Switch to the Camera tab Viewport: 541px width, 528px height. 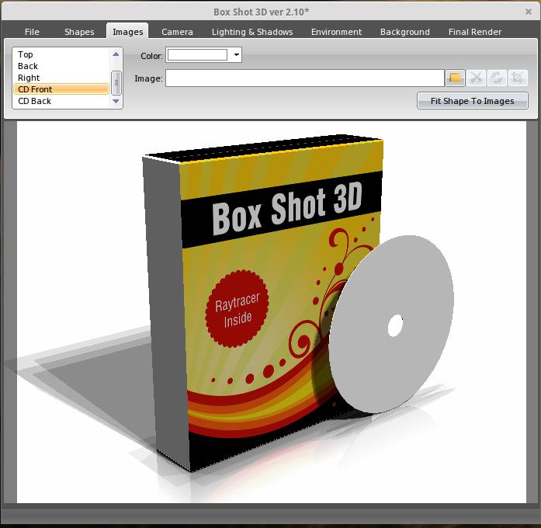177,32
